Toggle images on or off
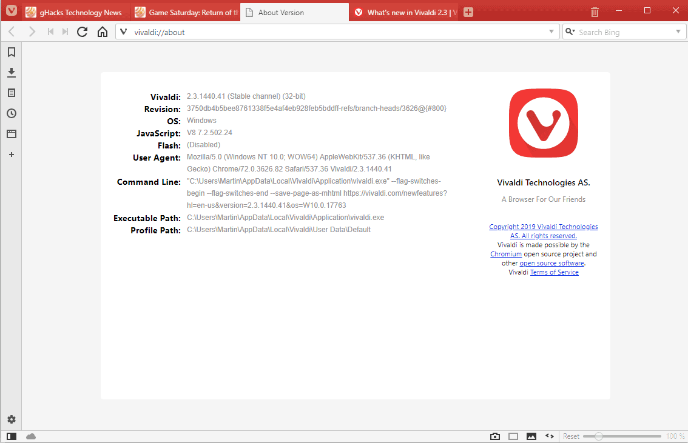688x443 pixels. point(531,436)
